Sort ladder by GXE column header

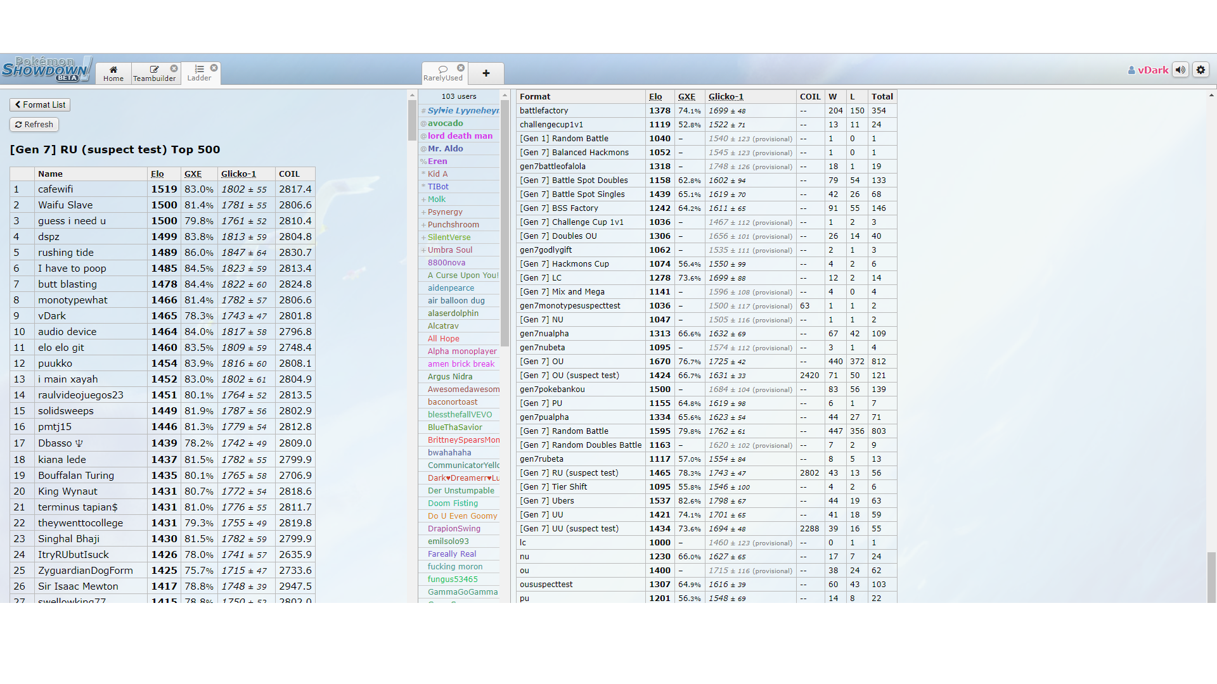point(193,174)
